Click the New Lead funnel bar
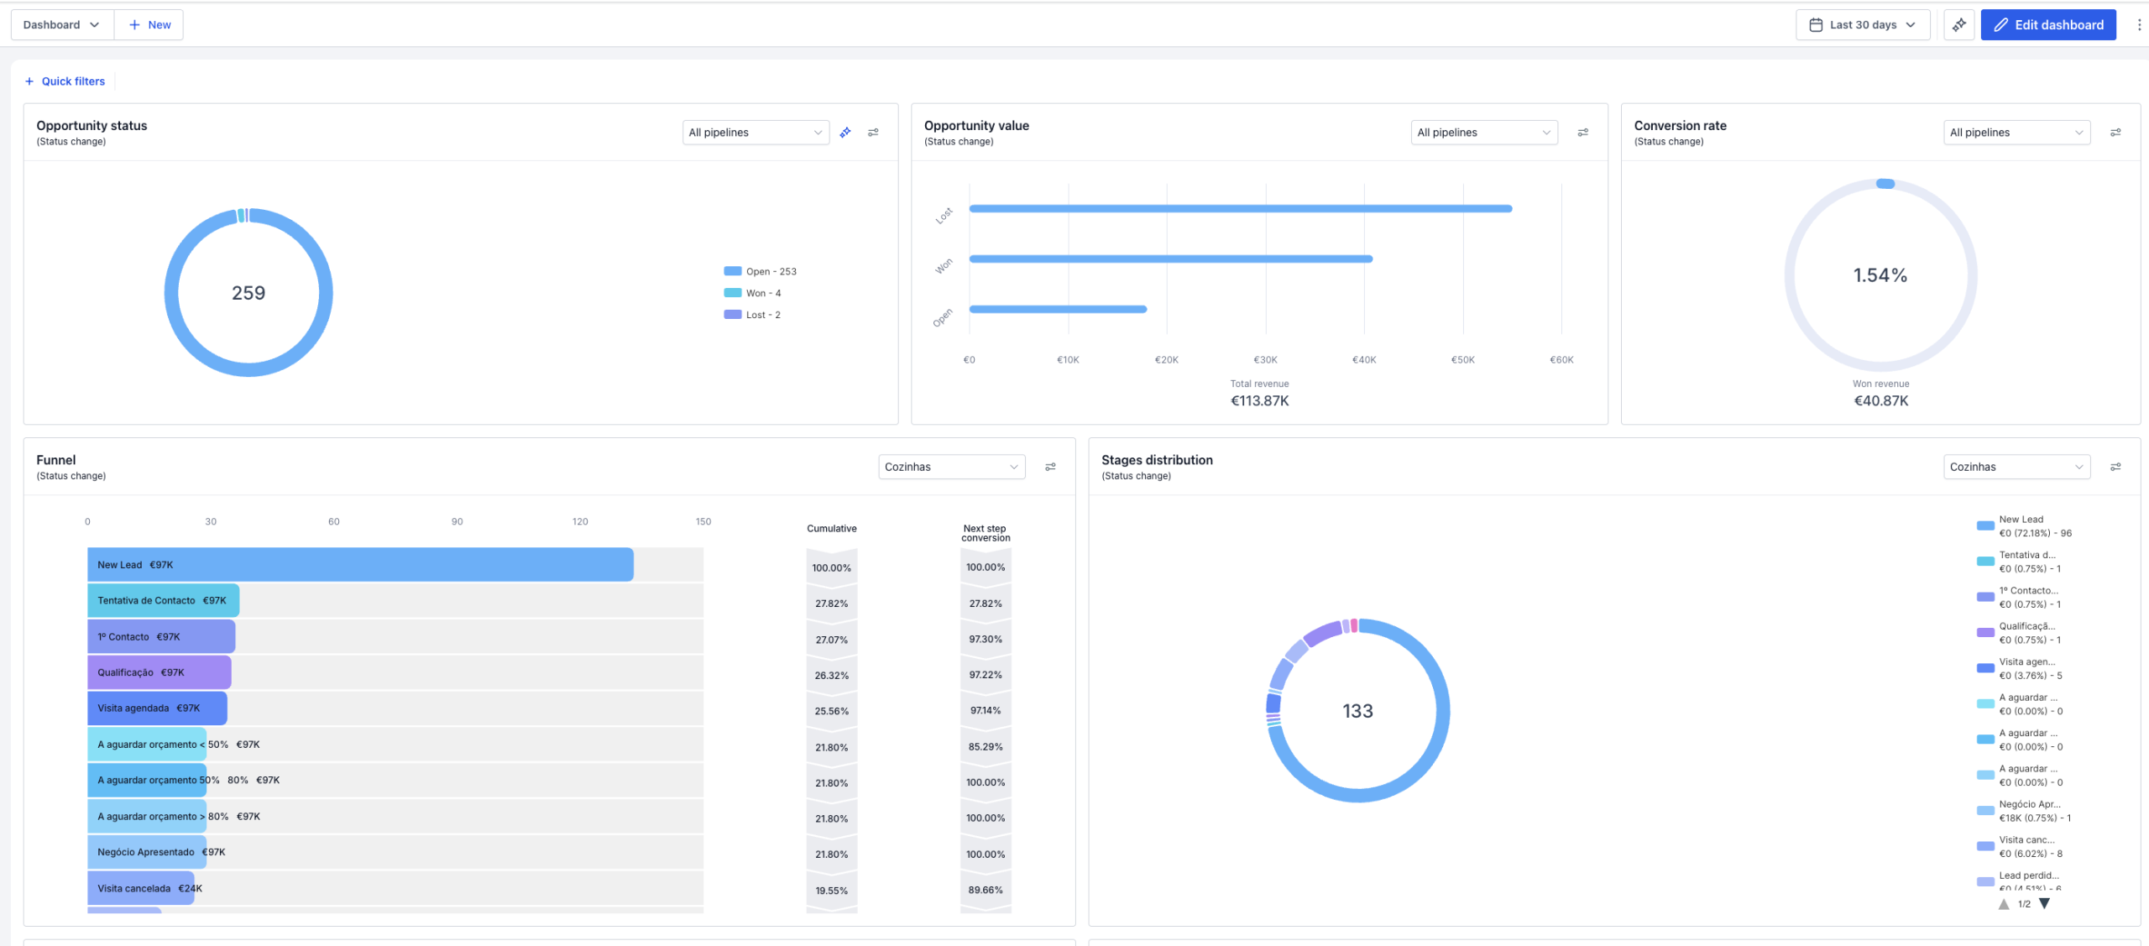The height and width of the screenshot is (946, 2149). (x=360, y=565)
